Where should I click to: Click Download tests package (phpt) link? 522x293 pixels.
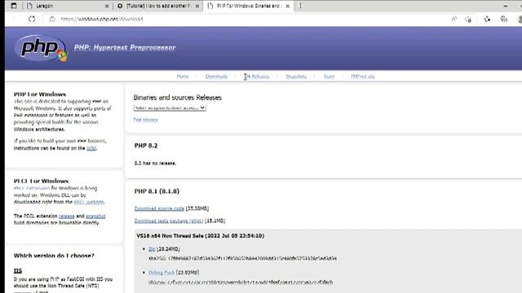click(x=169, y=221)
